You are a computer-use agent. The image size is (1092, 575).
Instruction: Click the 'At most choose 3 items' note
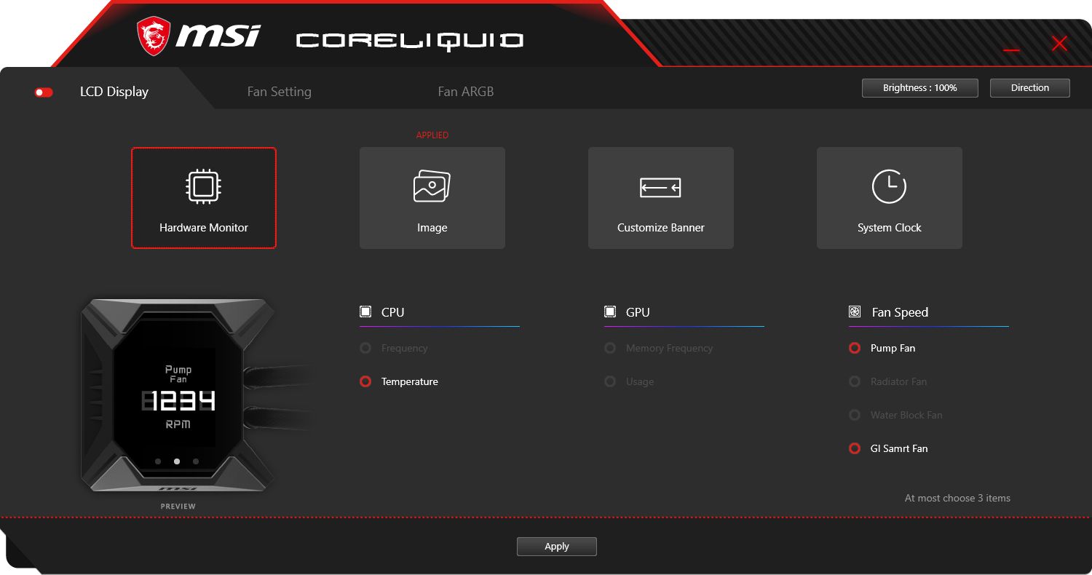[957, 499]
